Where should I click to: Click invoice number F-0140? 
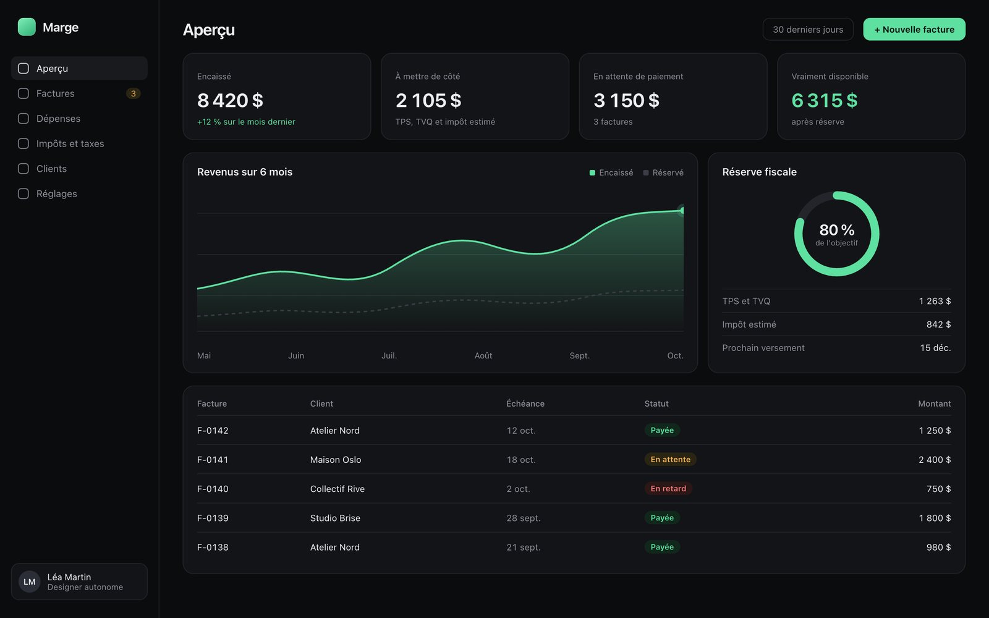point(213,489)
